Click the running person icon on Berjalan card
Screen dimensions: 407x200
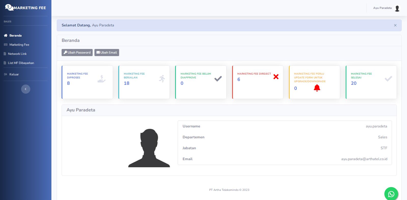tap(162, 79)
